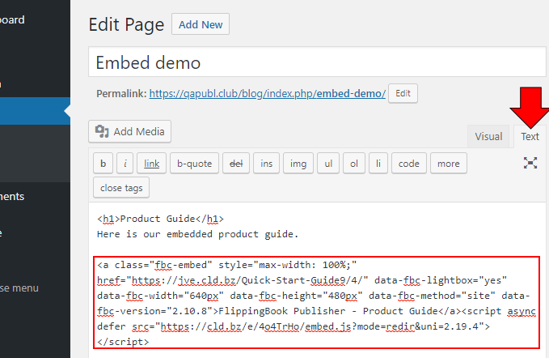Click the Add New page button
The width and height of the screenshot is (549, 358).
pyautogui.click(x=201, y=24)
